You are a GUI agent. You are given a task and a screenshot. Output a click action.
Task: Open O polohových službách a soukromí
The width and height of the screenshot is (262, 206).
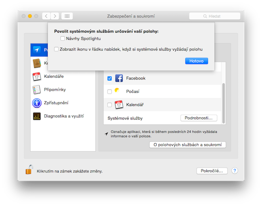(187, 145)
